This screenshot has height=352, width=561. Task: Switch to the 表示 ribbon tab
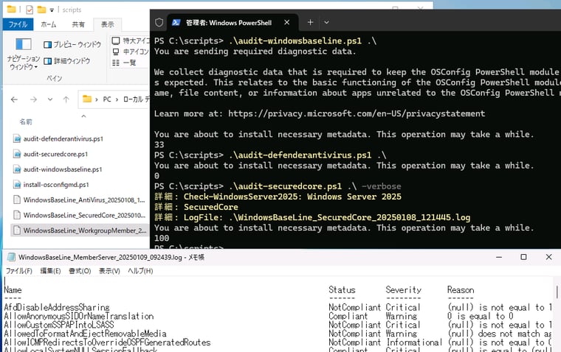107,24
